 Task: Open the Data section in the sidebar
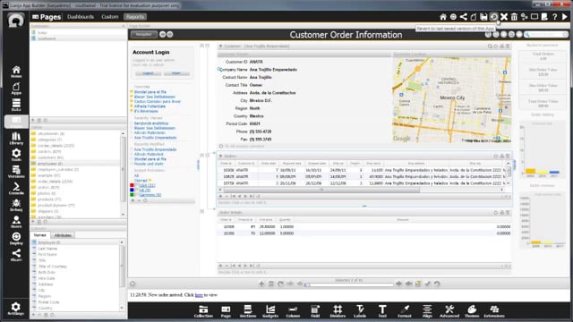point(16,106)
